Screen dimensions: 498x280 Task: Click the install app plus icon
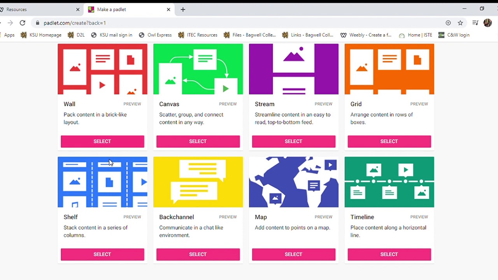click(x=448, y=23)
